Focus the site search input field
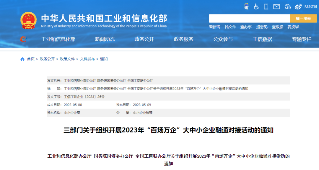The image size is (319, 170). pyautogui.click(x=249, y=19)
